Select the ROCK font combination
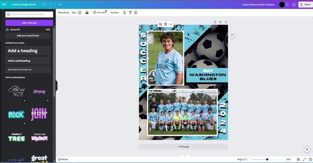313x163 pixels. [x=17, y=115]
